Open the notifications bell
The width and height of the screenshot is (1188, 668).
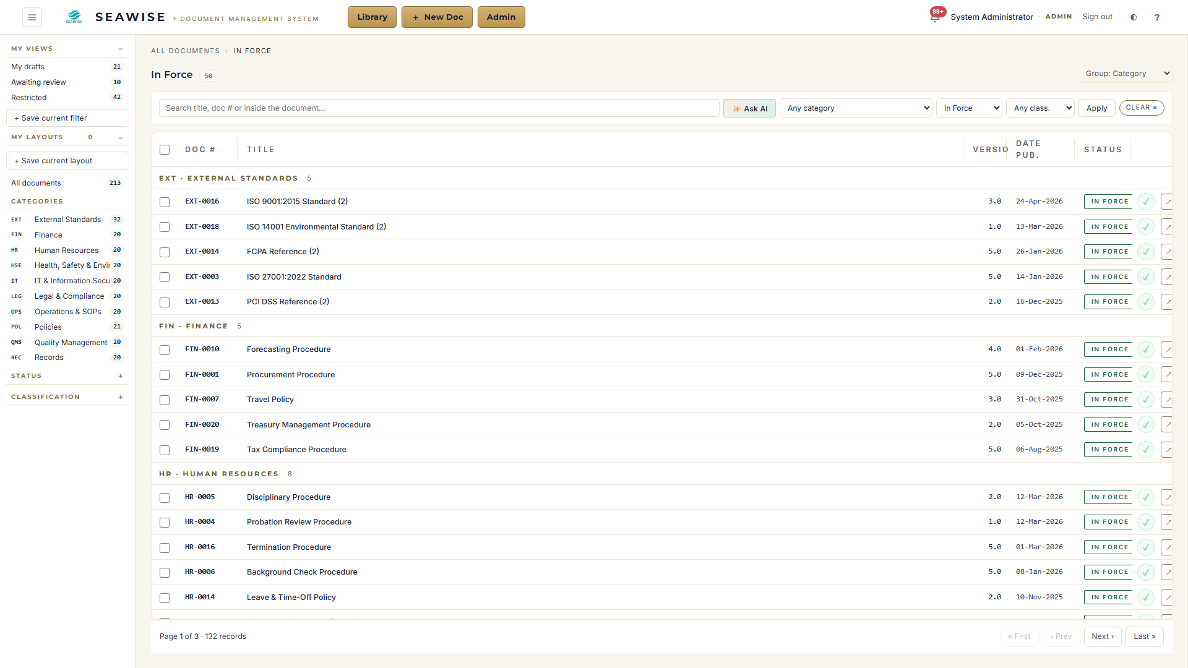(935, 17)
